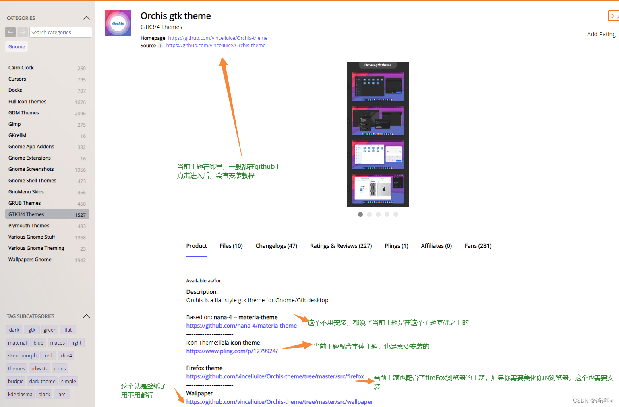Open the Cairo Clock category
Image resolution: width=619 pixels, height=407 pixels.
(x=47, y=68)
